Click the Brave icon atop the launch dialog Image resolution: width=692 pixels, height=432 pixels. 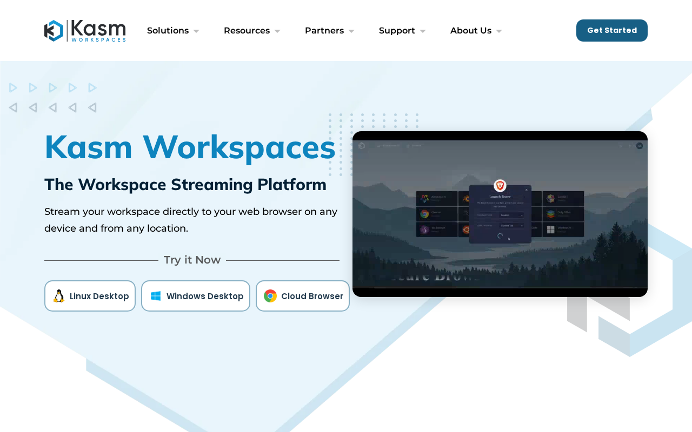coord(500,186)
